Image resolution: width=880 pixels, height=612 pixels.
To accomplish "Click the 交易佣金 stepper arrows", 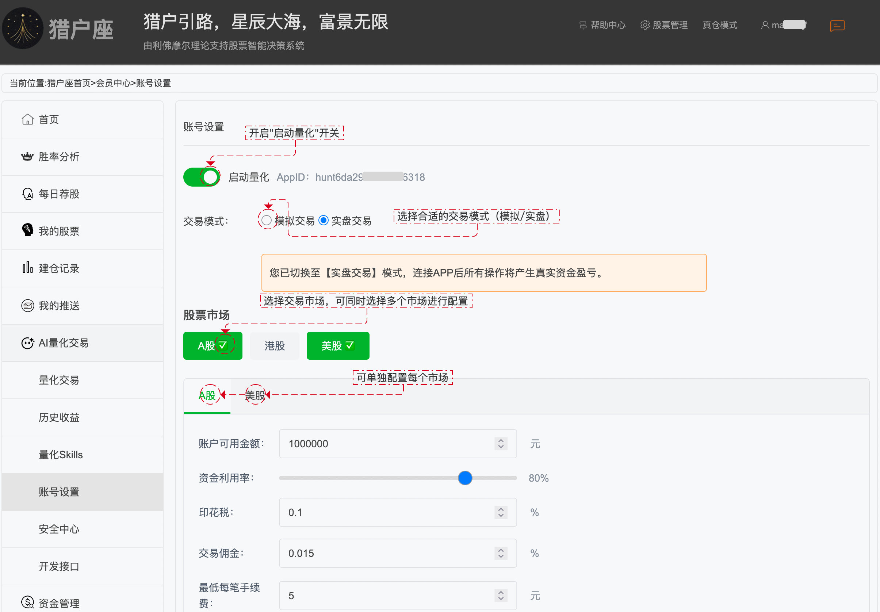I will point(501,553).
